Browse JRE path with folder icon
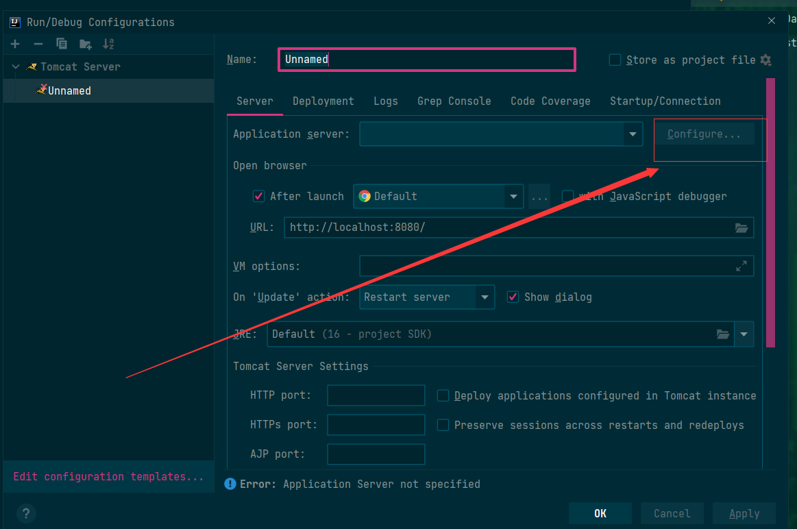This screenshot has width=797, height=529. coord(723,334)
